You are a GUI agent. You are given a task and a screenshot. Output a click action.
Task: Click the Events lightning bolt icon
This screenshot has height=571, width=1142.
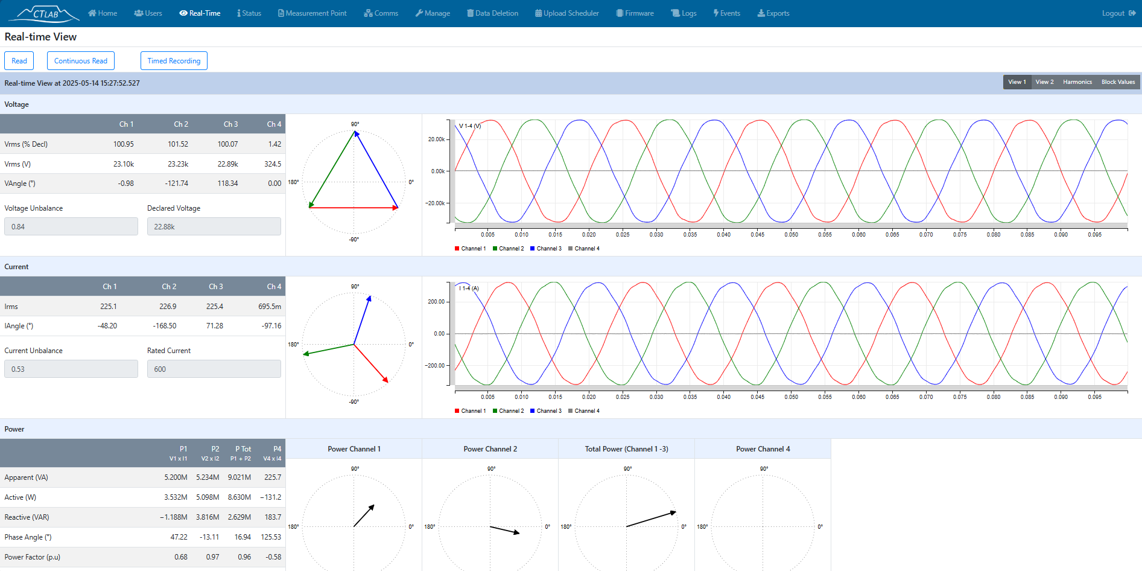716,13
